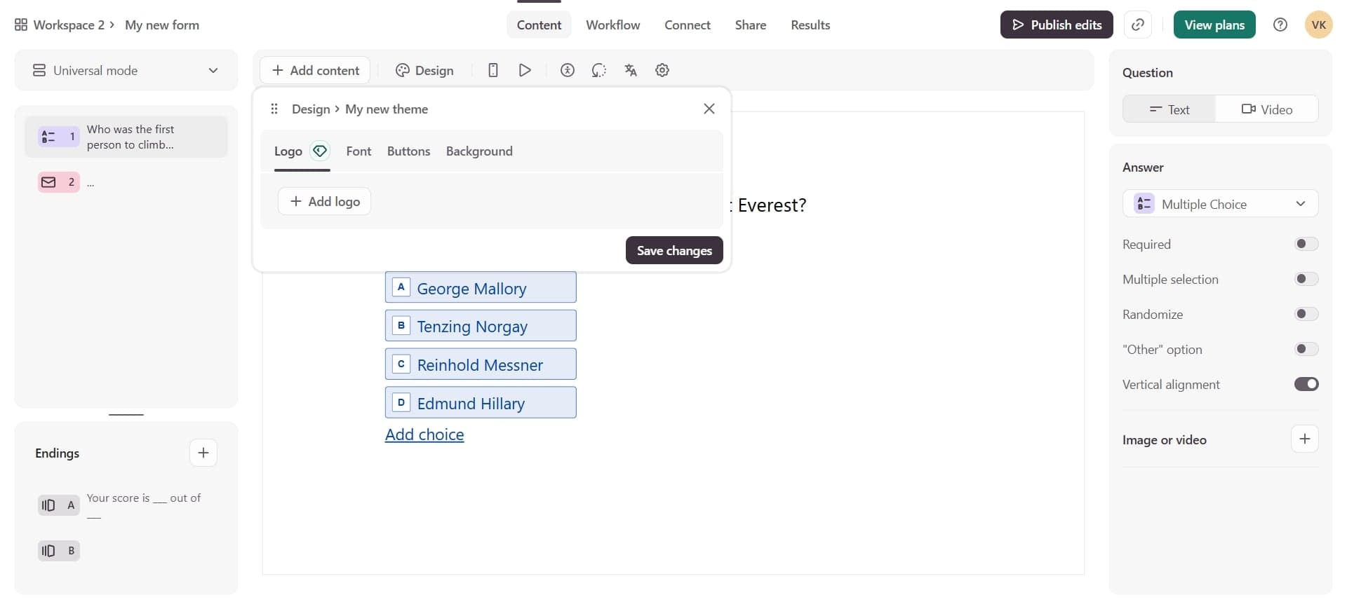This screenshot has height=609, width=1347.
Task: Expand the Universal mode dropdown
Action: (x=126, y=71)
